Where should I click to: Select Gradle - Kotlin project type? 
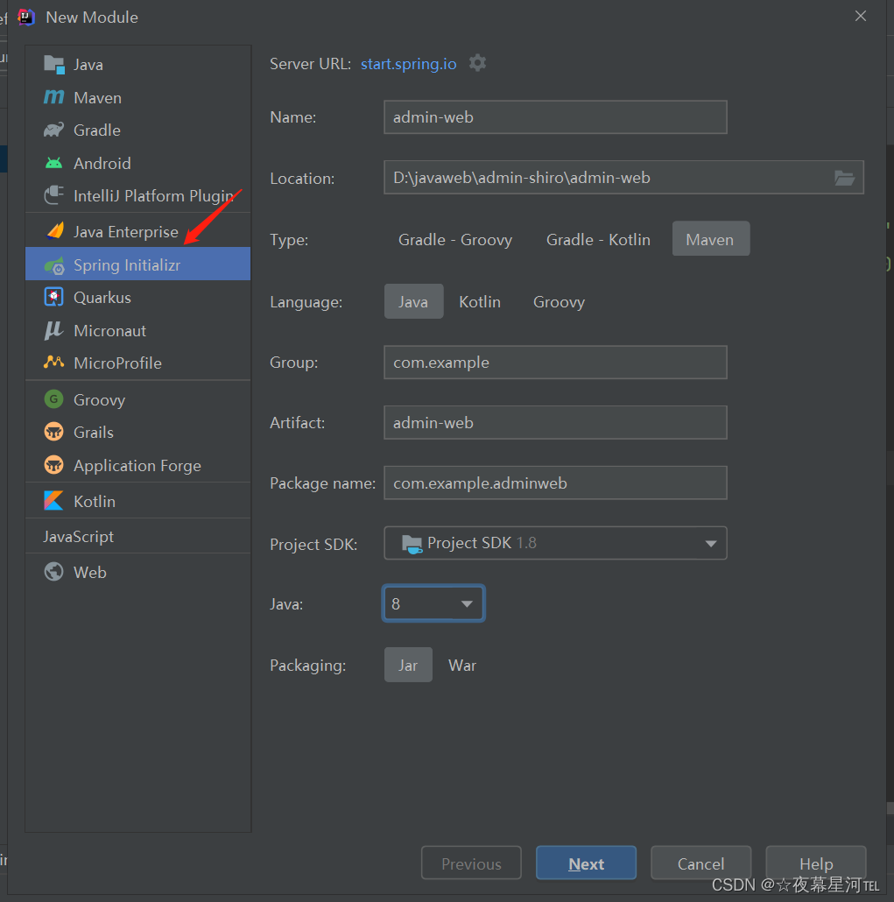coord(598,239)
